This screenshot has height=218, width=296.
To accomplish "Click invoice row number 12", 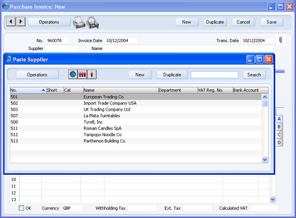I will 14,193.
